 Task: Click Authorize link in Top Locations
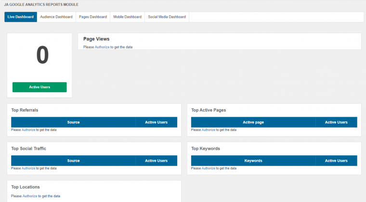[30, 196]
